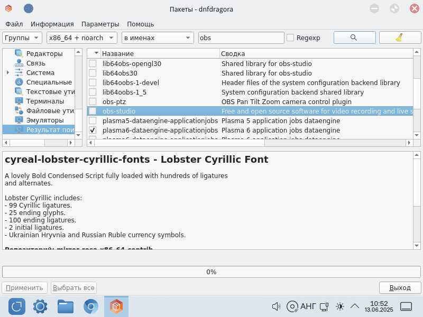Click the blue round pin button in title bar
This screenshot has height=317, width=423.
(x=29, y=8)
